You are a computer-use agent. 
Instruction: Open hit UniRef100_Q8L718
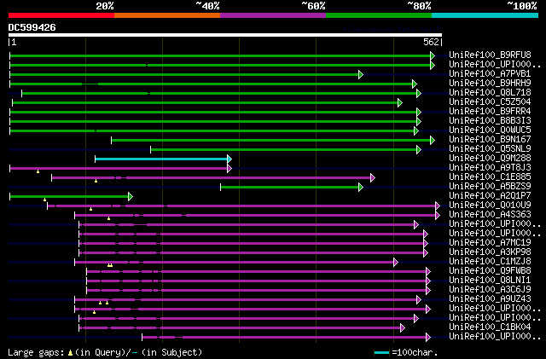(490, 92)
